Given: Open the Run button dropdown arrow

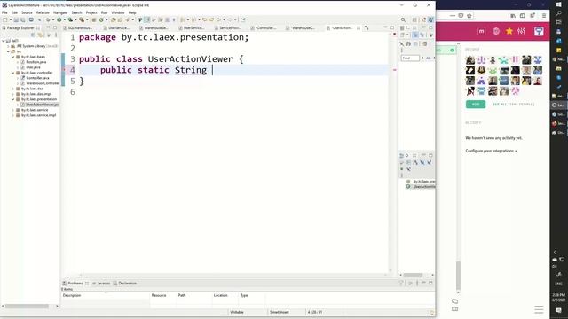Looking at the screenshot, I should [x=64, y=19].
